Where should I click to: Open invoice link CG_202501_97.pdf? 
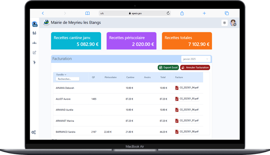click(x=189, y=121)
